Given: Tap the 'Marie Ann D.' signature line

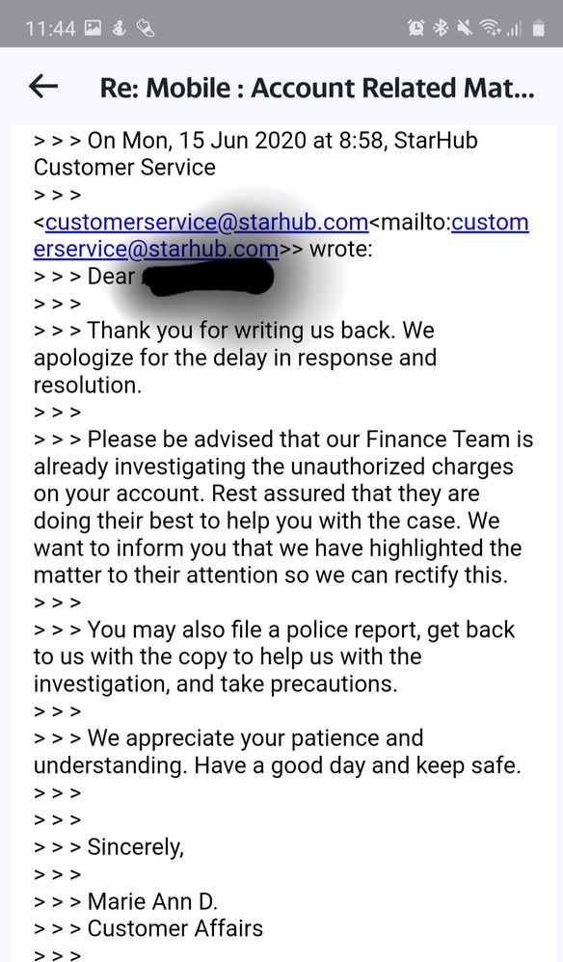Looking at the screenshot, I should 152,901.
